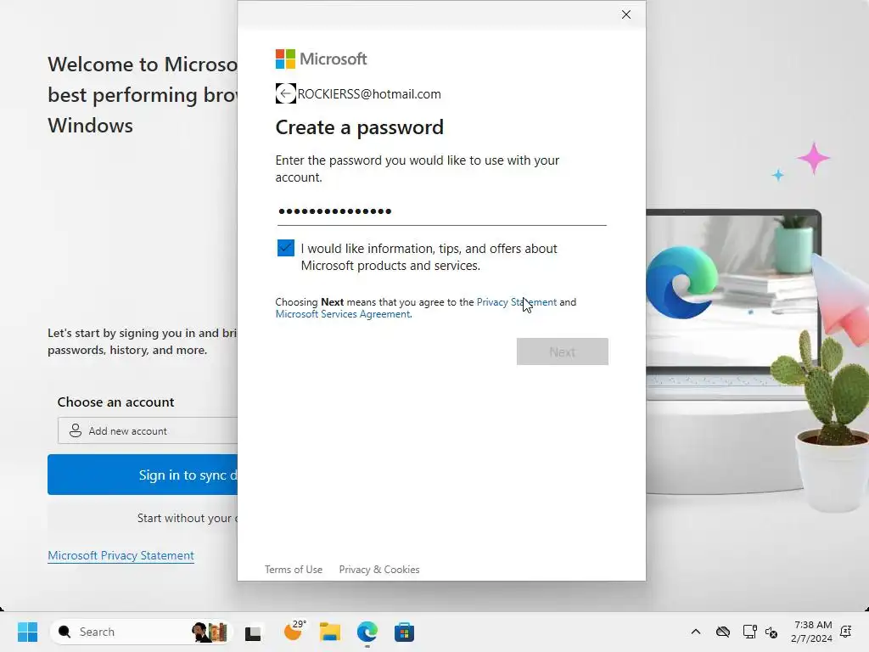Open the Add new account dropdown in Edge
Screen dimensions: 869x652
click(148, 430)
